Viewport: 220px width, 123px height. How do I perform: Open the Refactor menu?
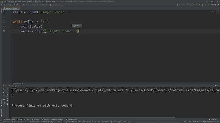[x=30, y=2]
